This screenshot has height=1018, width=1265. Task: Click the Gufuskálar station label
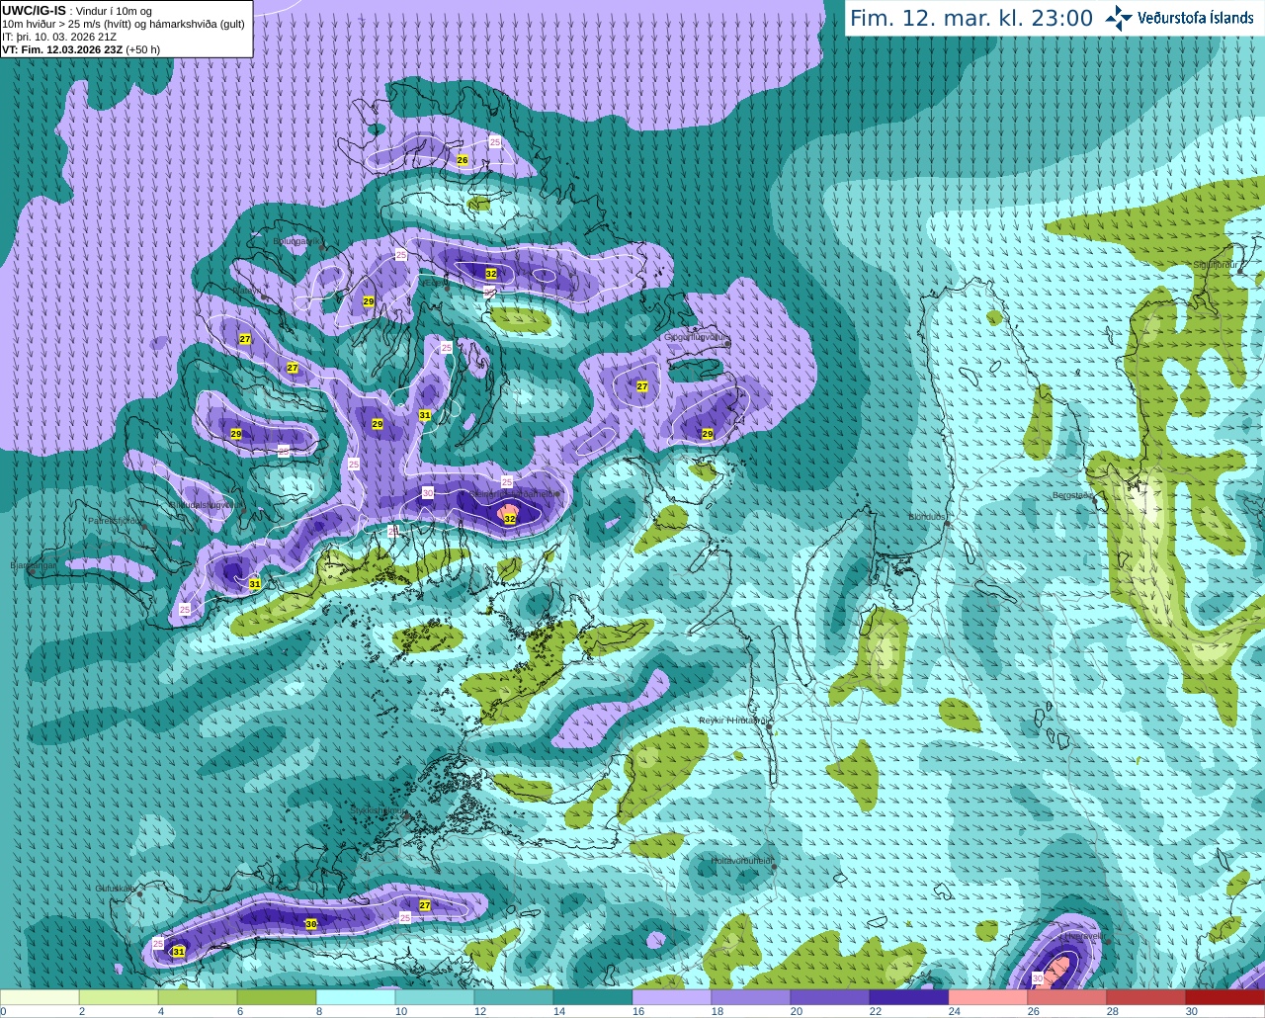coord(116,889)
